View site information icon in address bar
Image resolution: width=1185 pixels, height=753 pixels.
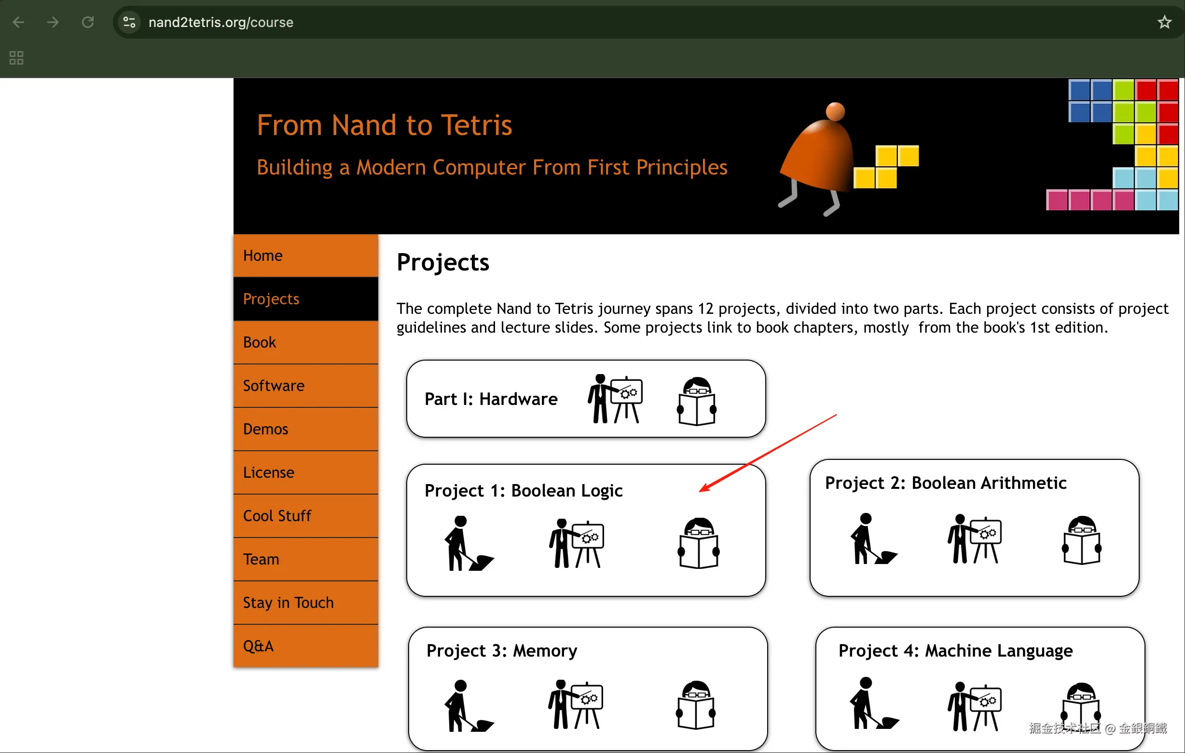pyautogui.click(x=129, y=22)
